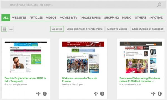Open Frankie Boyle letter Telegraph link

click(25, 80)
